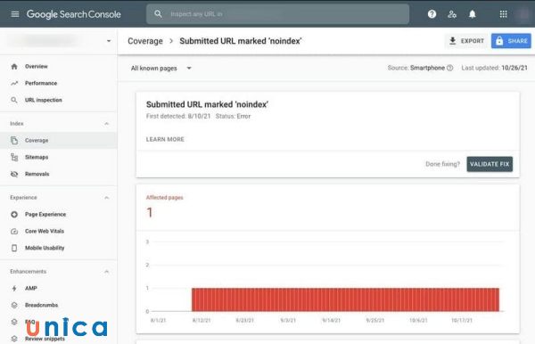Click the 'Status: Error' text
Image resolution: width=535 pixels, height=344 pixels.
(233, 116)
